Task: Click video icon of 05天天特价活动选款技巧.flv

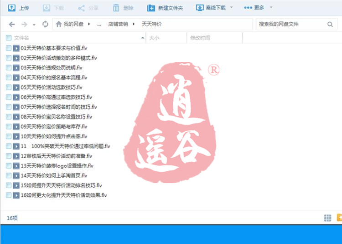Action: point(16,87)
